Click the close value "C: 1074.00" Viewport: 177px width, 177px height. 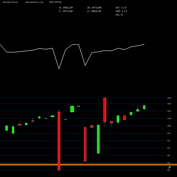pyautogui.click(x=66, y=11)
